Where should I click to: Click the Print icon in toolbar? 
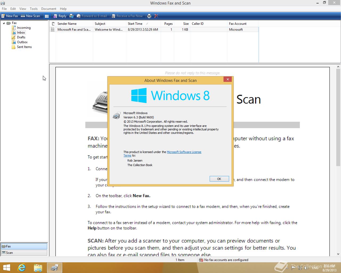(149, 16)
